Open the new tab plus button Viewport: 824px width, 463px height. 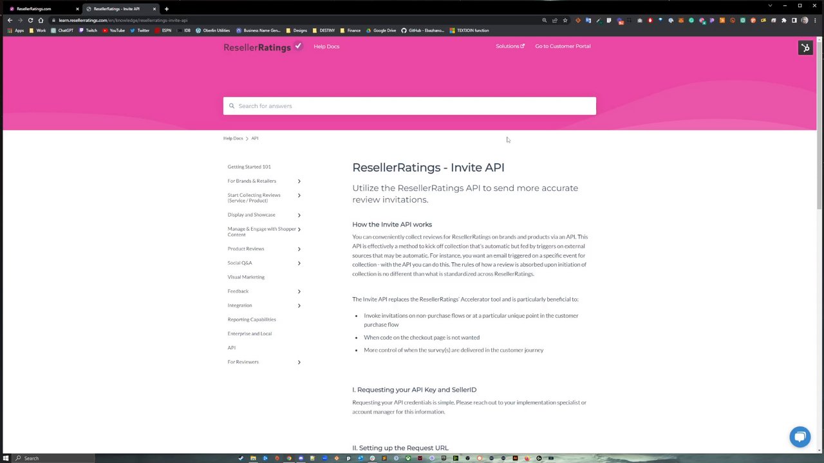pos(166,9)
